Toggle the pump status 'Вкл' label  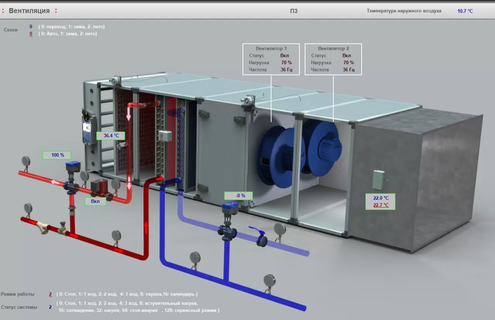tap(95, 201)
